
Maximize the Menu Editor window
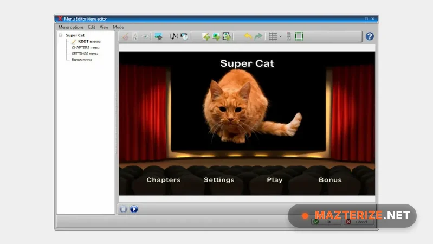366,19
